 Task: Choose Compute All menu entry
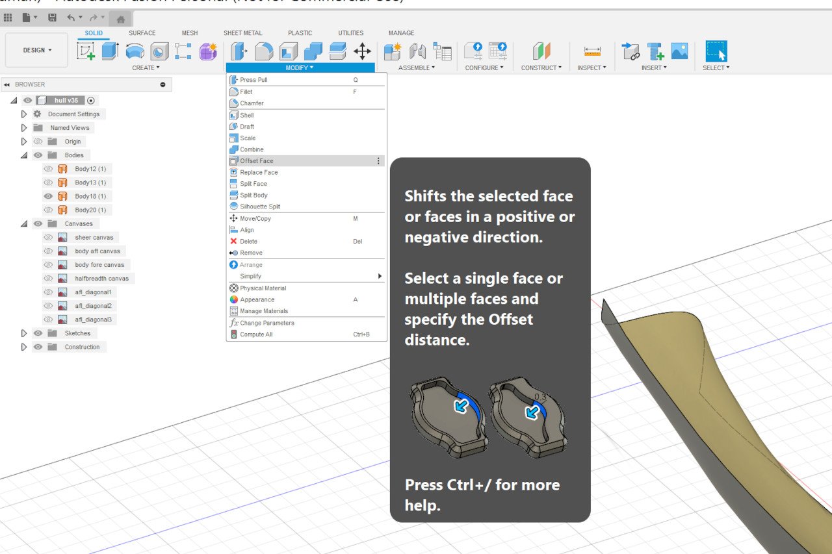[x=305, y=334]
